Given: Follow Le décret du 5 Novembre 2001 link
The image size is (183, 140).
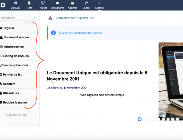Looking at the screenshot, I should [67, 88].
